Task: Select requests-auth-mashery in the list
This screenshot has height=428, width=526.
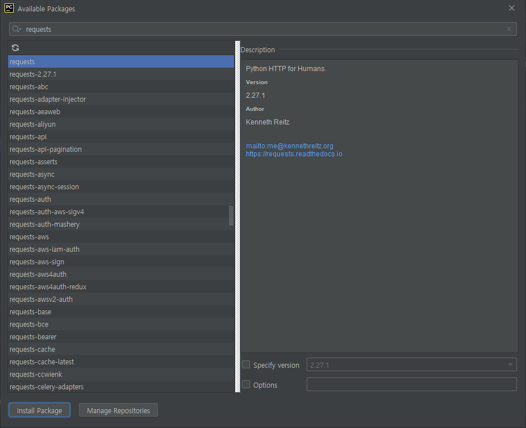Action: click(x=121, y=225)
